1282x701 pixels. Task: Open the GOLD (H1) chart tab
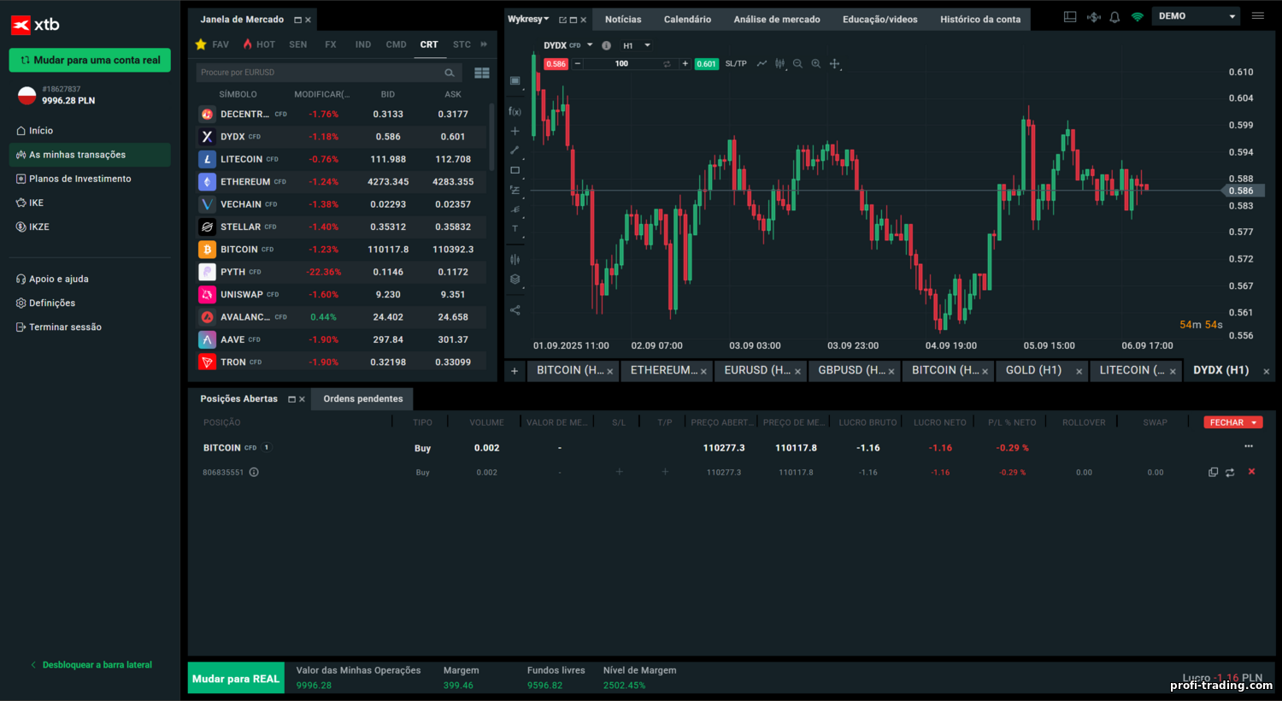[1033, 370]
